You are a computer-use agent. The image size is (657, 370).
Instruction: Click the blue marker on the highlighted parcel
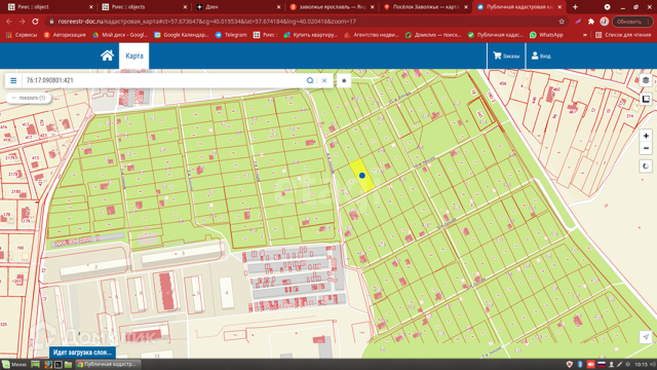[362, 176]
